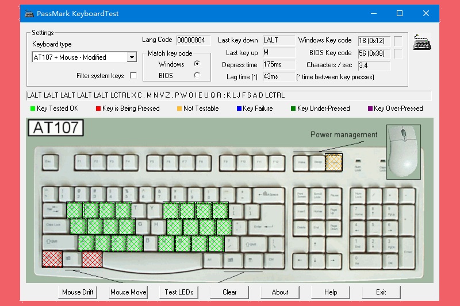The image size is (460, 306).
Task: Click the Print Screen key
Action: pos(301,195)
